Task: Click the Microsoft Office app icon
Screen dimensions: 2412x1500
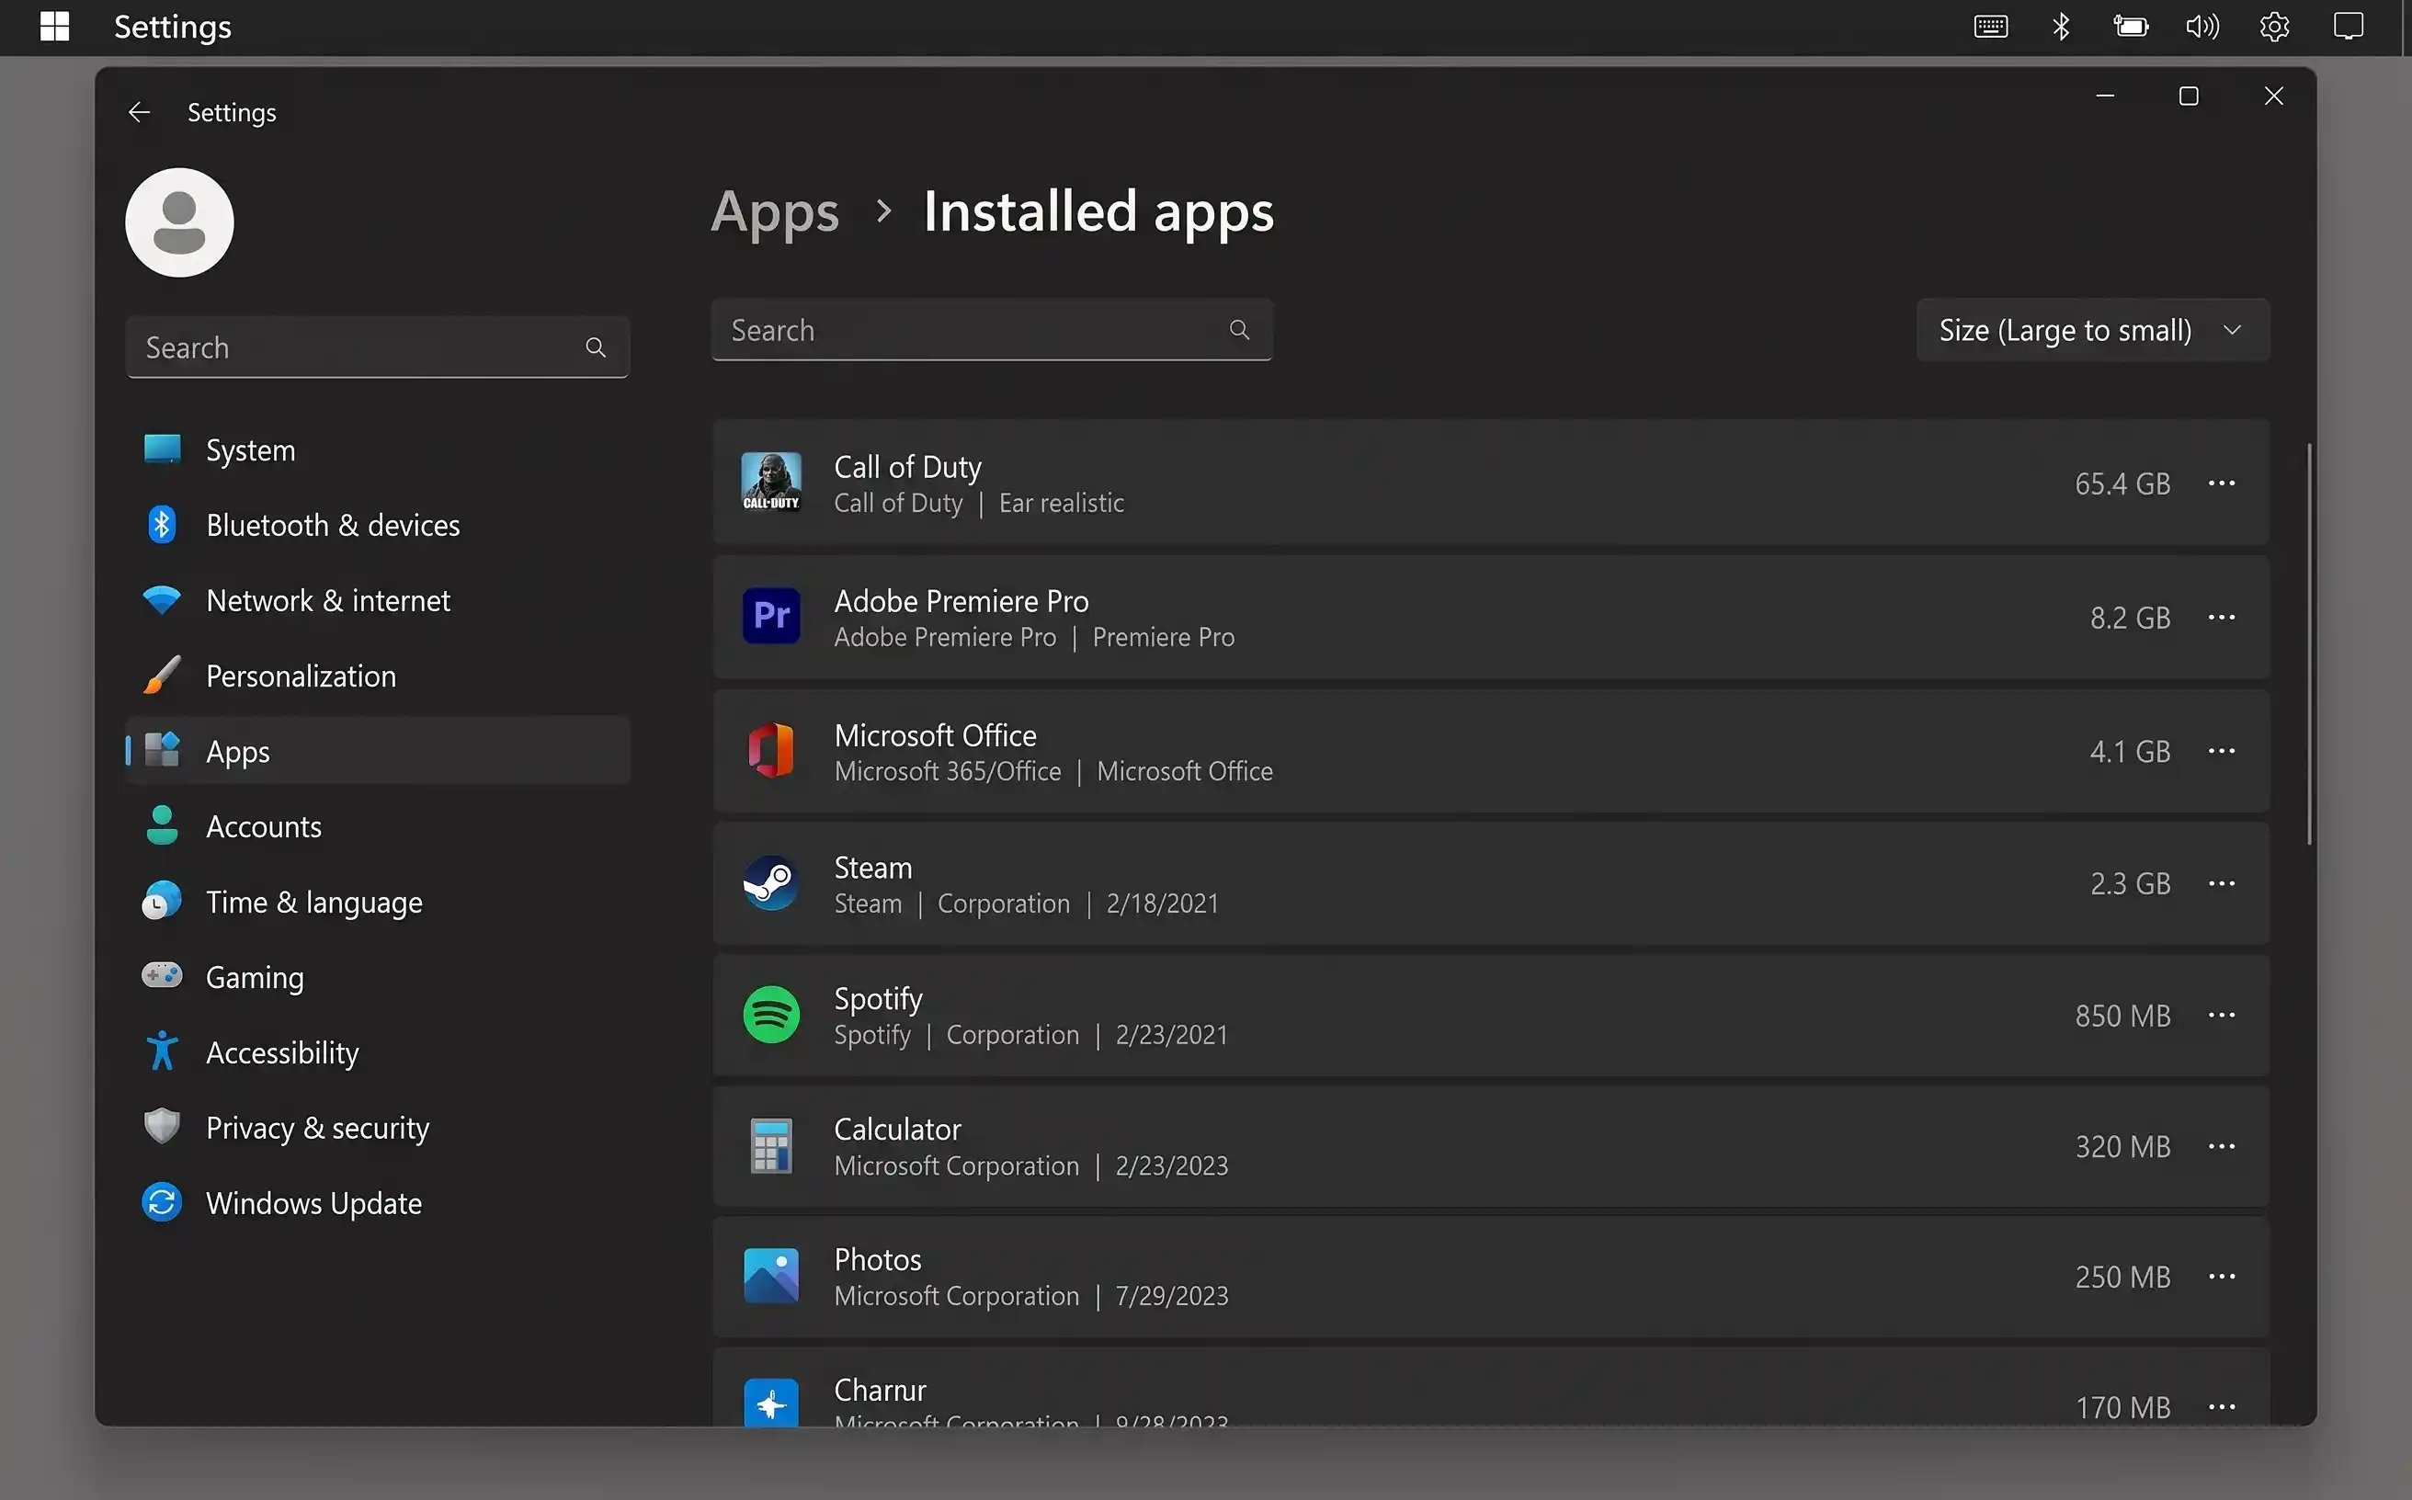Action: (771, 750)
